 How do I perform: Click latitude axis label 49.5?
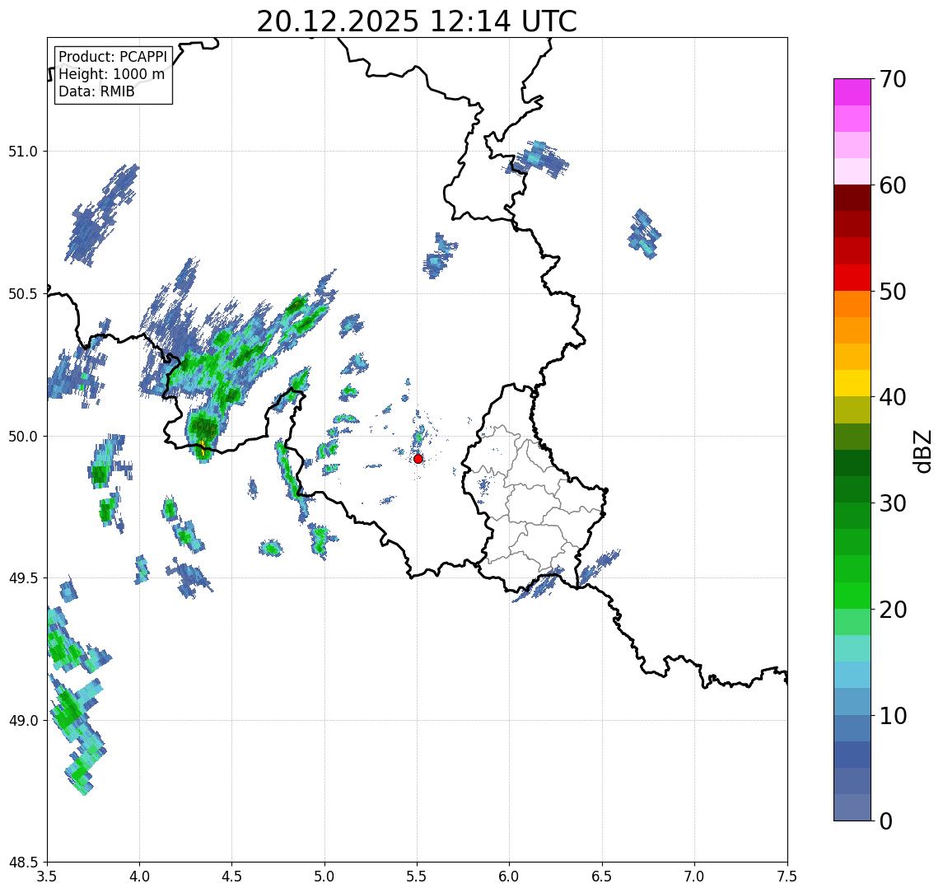23,578
